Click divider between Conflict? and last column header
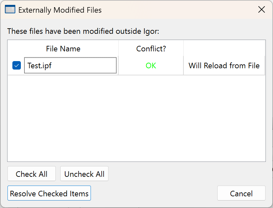The image size is (273, 208). point(183,49)
